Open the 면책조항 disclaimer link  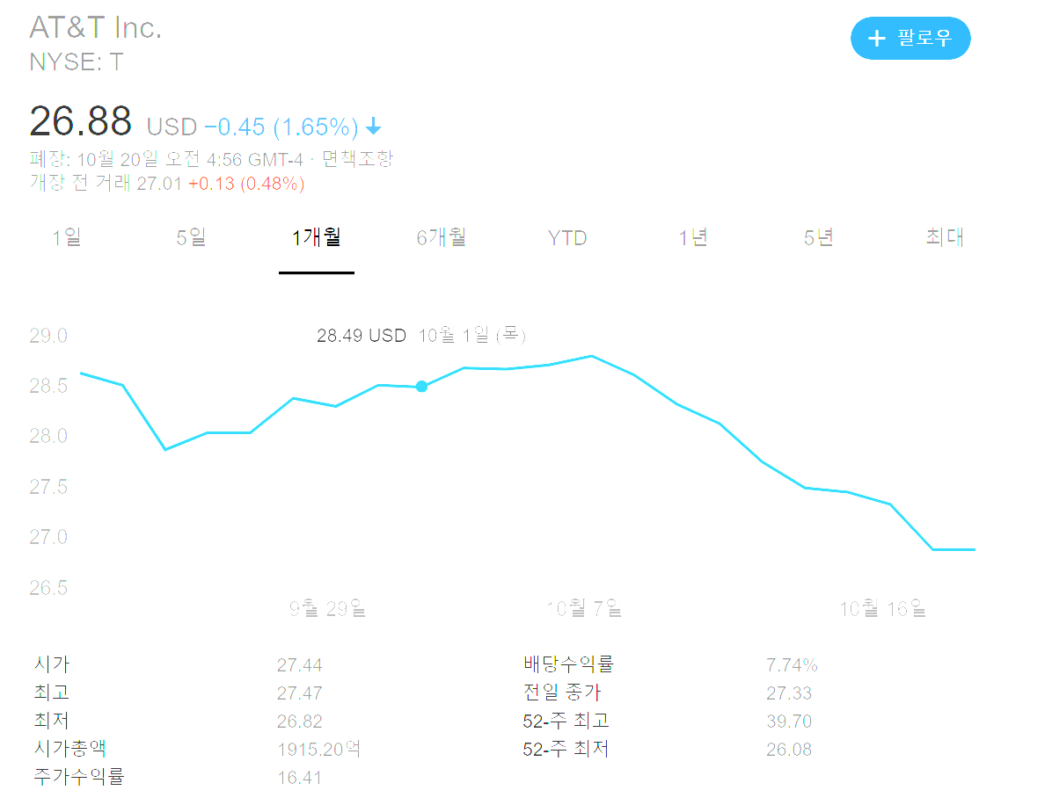pyautogui.click(x=357, y=159)
